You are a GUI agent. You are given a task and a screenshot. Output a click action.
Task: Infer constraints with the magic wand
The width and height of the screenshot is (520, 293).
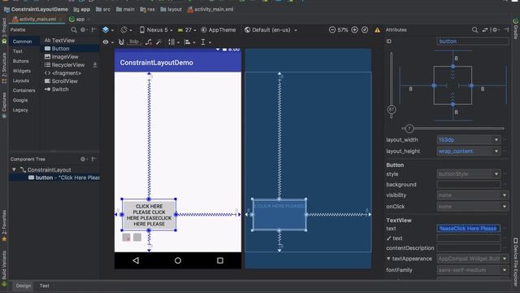coord(159,42)
